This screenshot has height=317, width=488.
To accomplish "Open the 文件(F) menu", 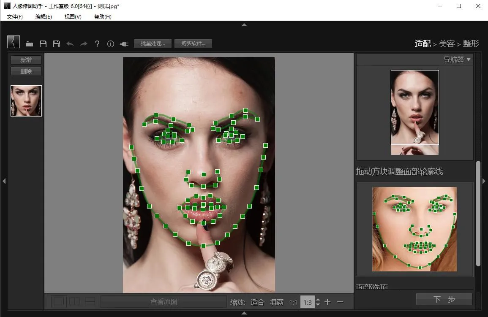I will pyautogui.click(x=15, y=16).
